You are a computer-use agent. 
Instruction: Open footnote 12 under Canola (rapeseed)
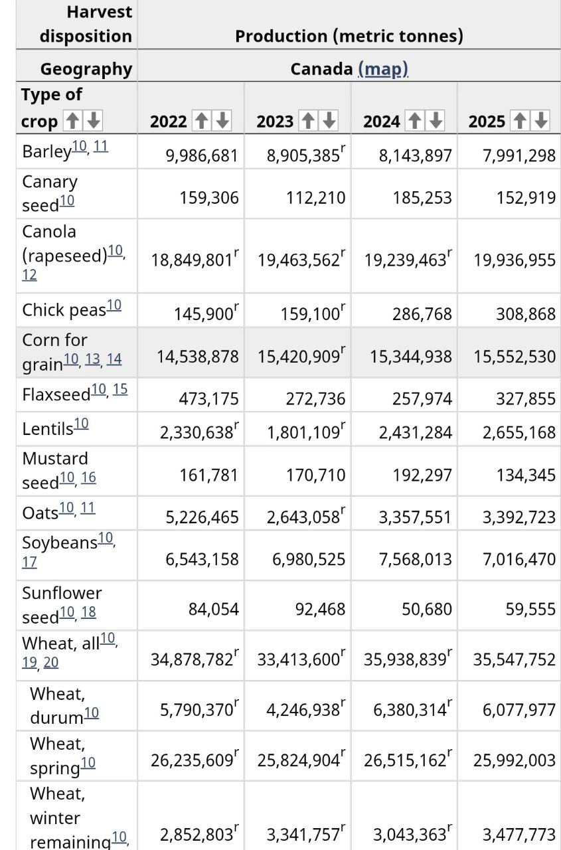[29, 274]
